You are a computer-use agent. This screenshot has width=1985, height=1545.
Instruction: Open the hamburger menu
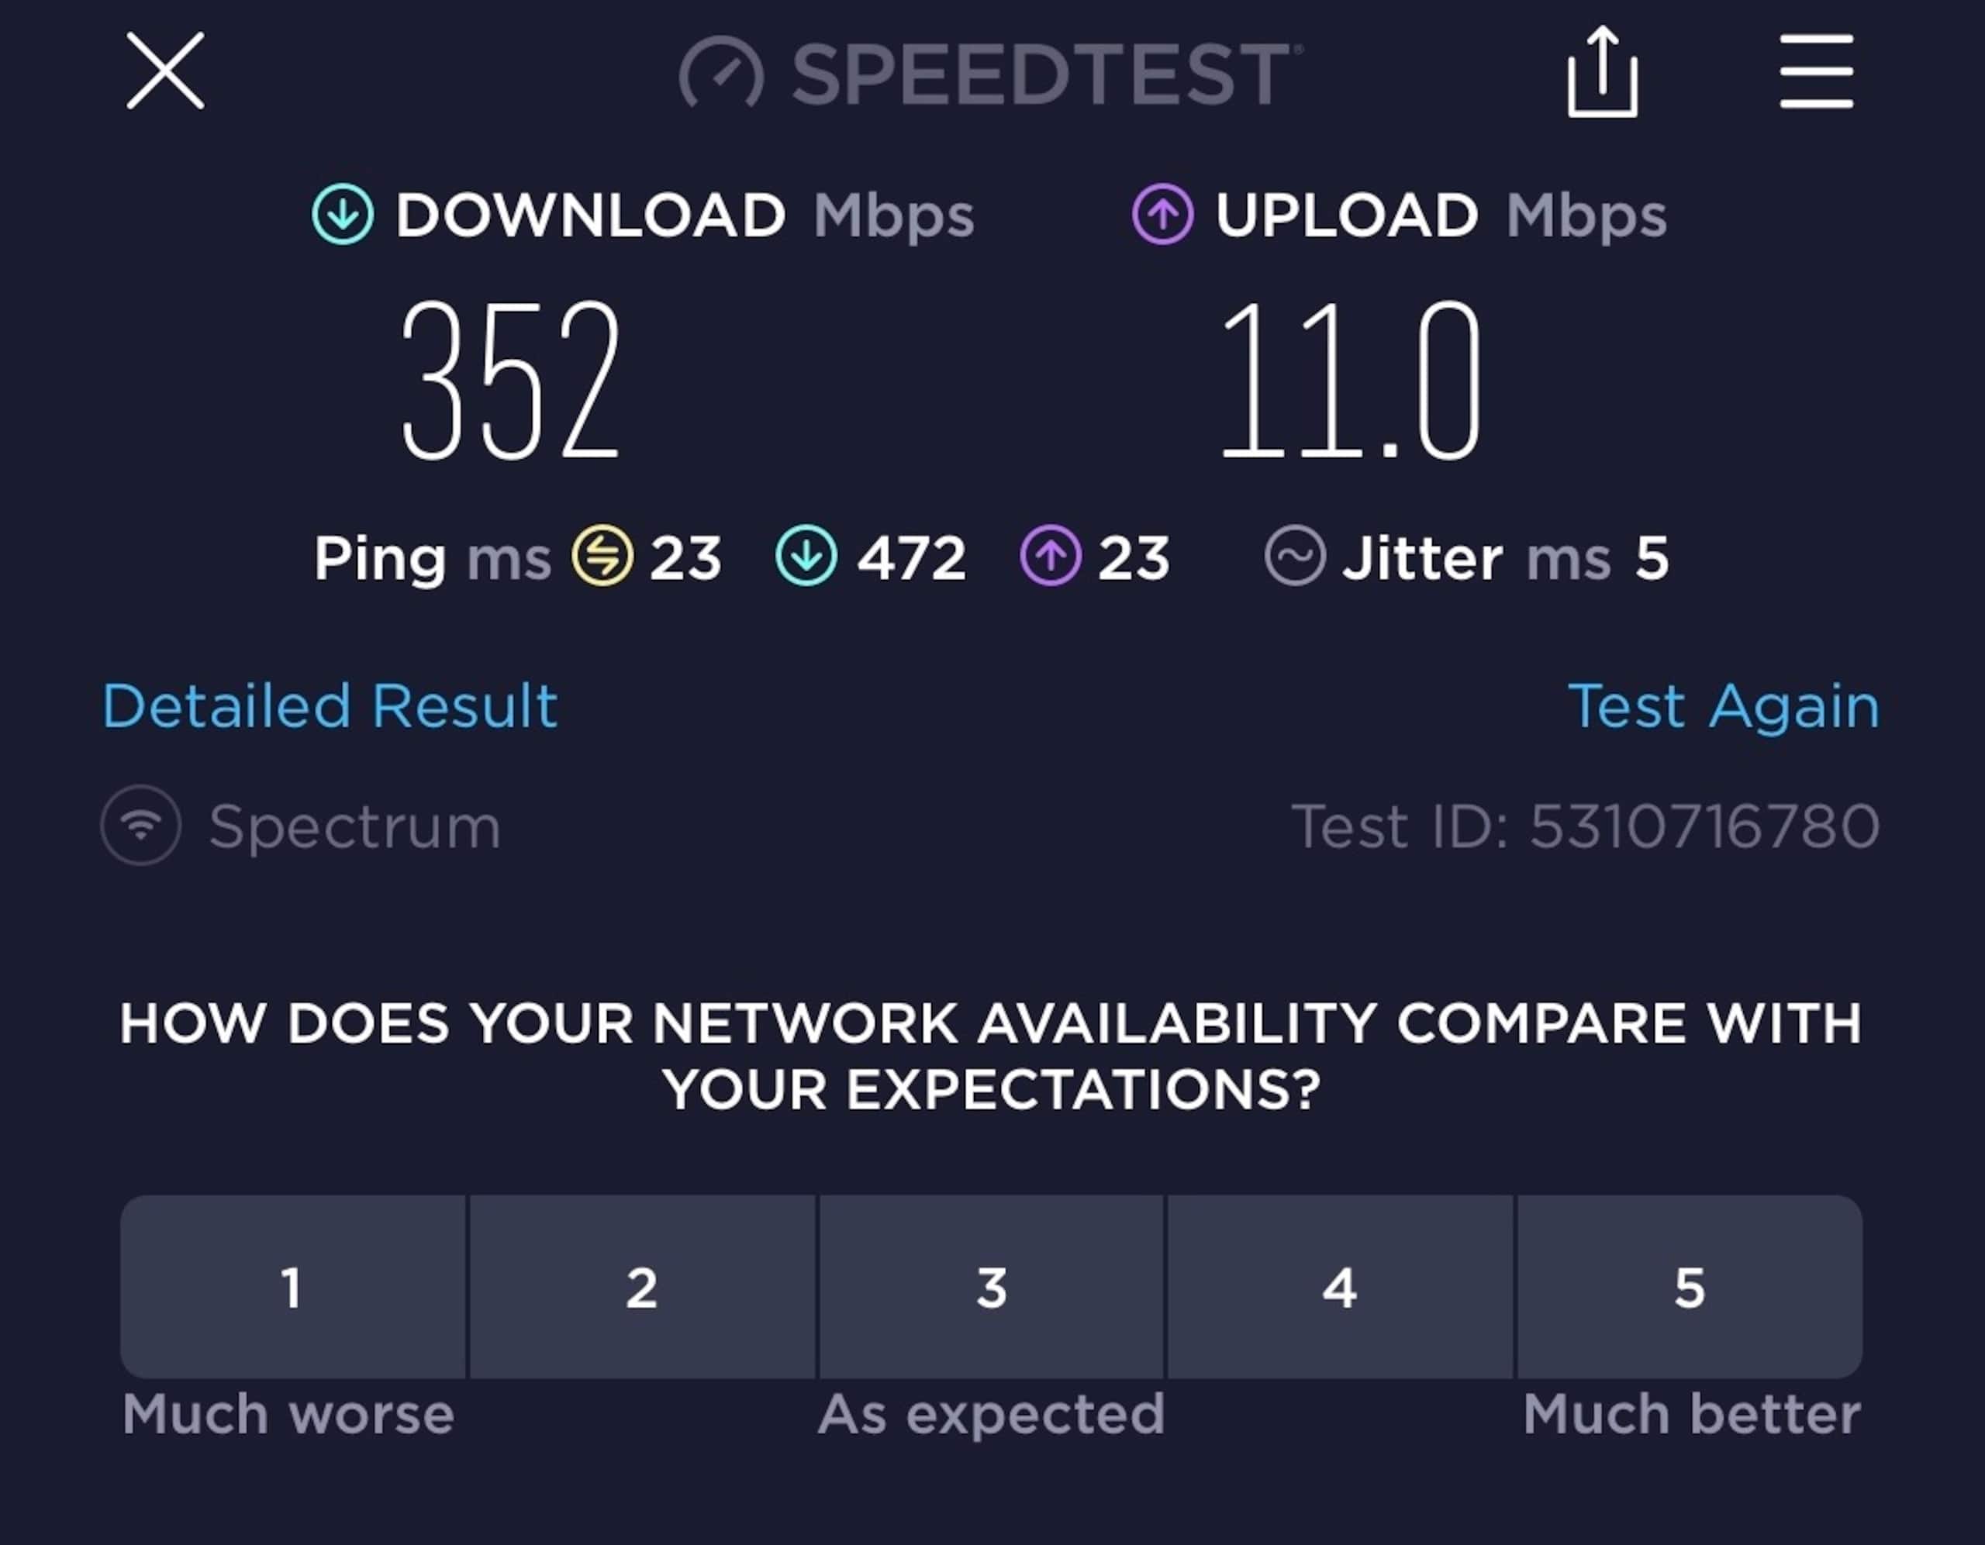point(1816,71)
